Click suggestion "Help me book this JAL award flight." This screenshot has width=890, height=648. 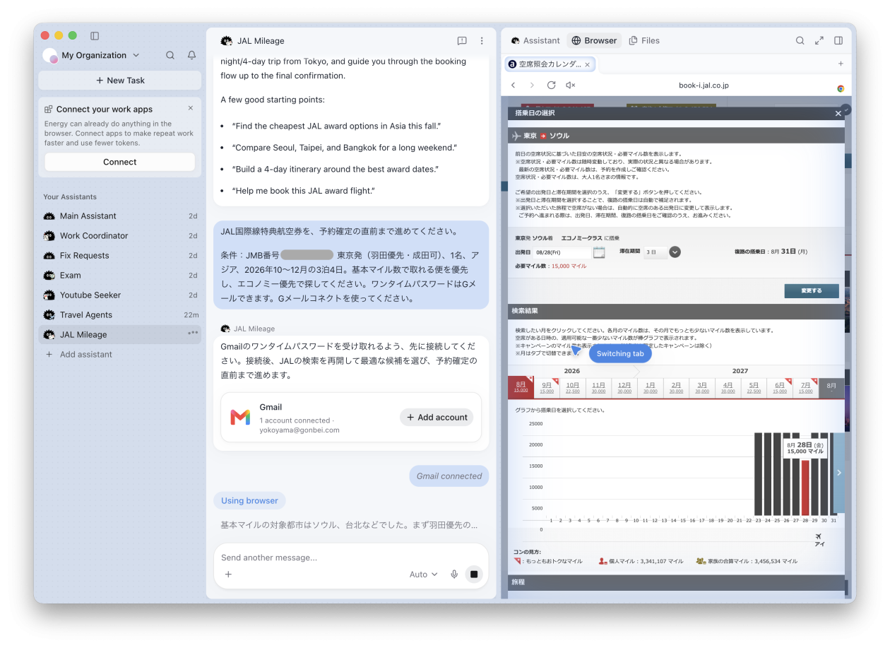(x=303, y=191)
